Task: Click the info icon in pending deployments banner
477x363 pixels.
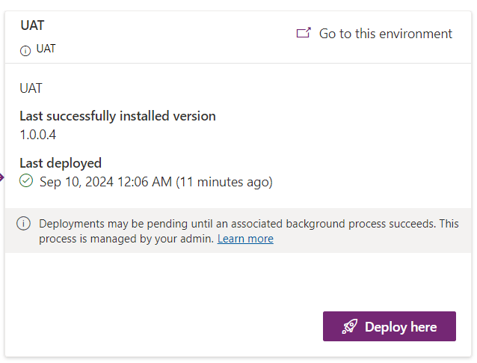Action: [24, 224]
